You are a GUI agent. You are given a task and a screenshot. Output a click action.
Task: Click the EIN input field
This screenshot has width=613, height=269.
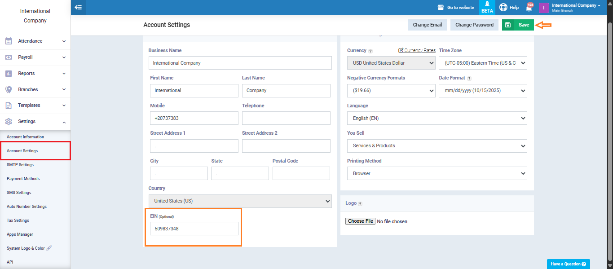point(194,229)
